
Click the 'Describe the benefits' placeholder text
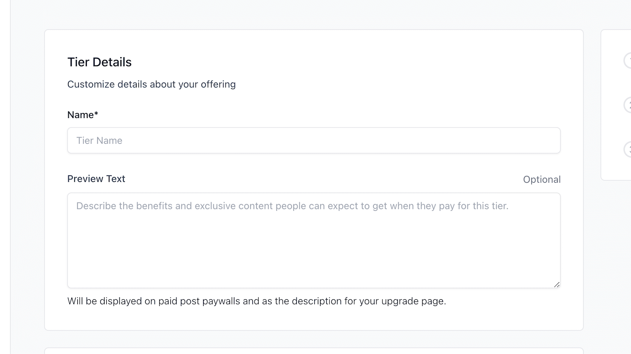pos(292,206)
